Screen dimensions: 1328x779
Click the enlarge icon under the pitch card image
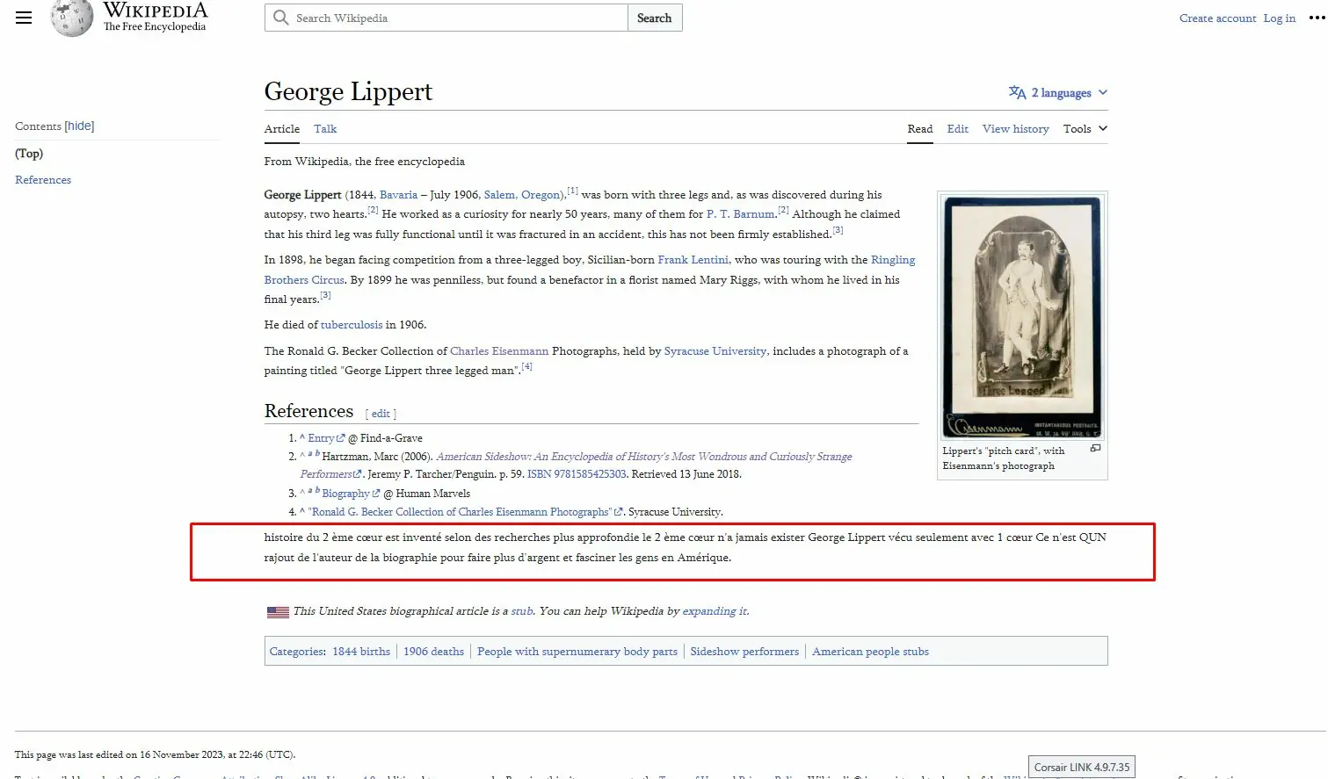(x=1095, y=449)
